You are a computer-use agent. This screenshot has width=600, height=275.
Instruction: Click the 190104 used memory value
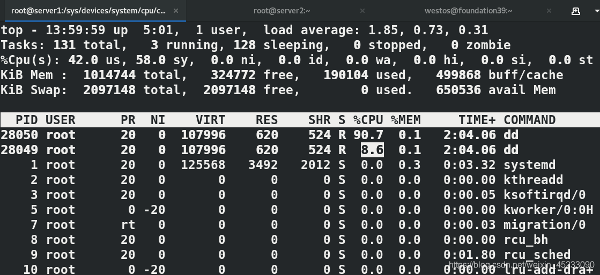click(x=345, y=75)
